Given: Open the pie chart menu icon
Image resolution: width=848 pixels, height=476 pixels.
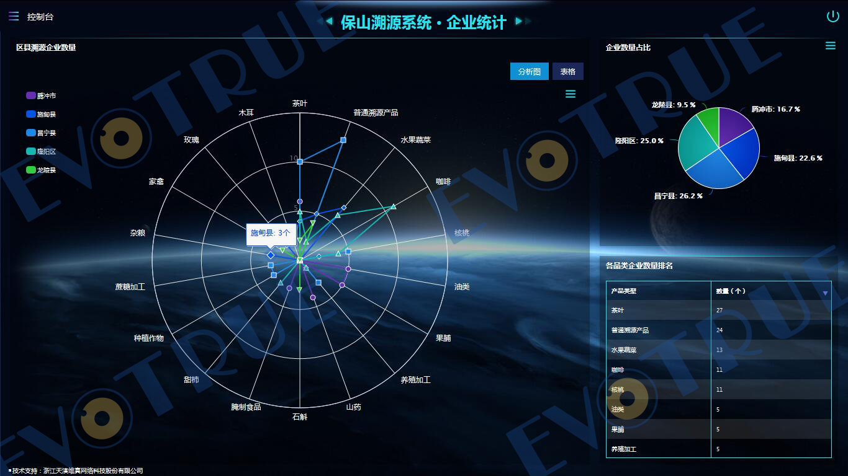Looking at the screenshot, I should [x=830, y=45].
